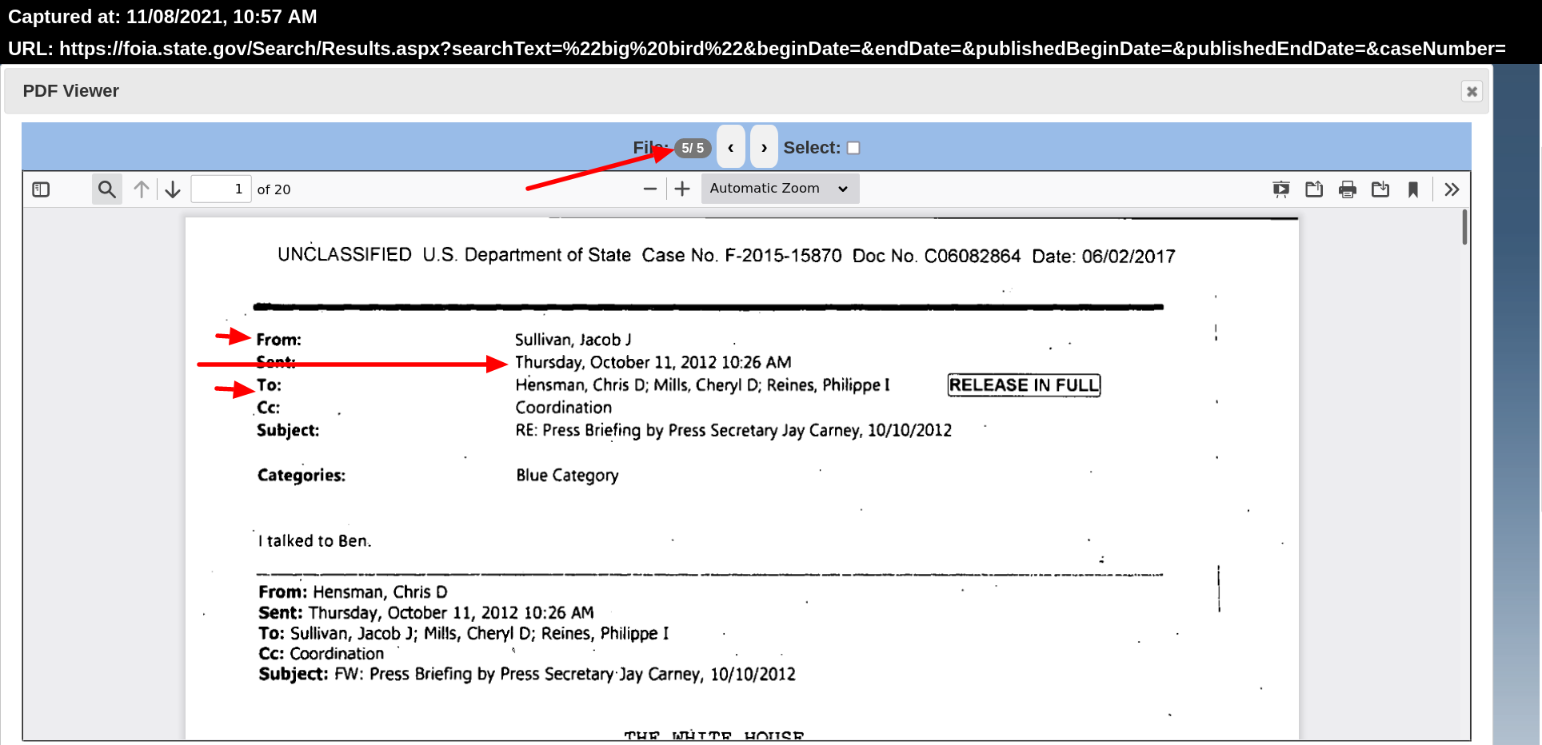Zoom out using the minus icon
This screenshot has width=1542, height=745.
pos(650,189)
